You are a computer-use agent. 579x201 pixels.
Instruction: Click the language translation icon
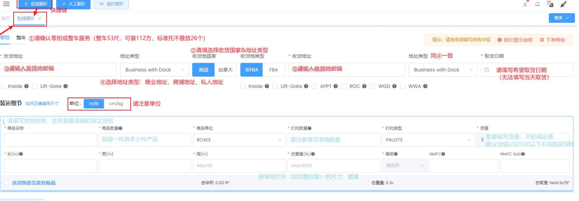click(x=550, y=4)
